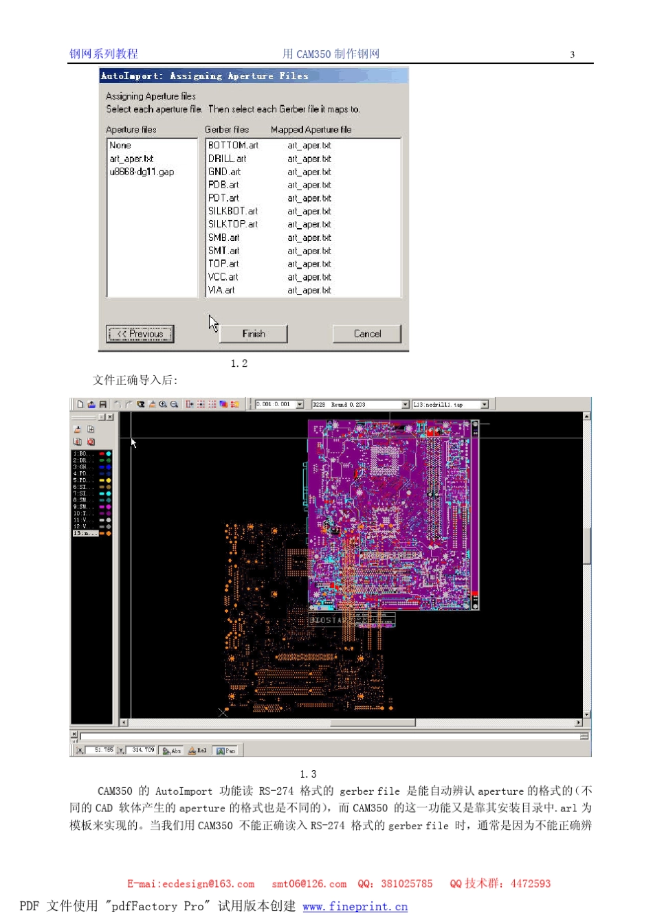Viewport: 653px width, 924px height.
Task: Click the layer panel's top-right icon
Action: point(91,429)
